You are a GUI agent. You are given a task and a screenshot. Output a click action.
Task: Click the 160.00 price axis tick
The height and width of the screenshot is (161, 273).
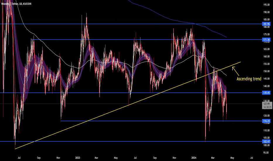pyautogui.click(x=267, y=56)
